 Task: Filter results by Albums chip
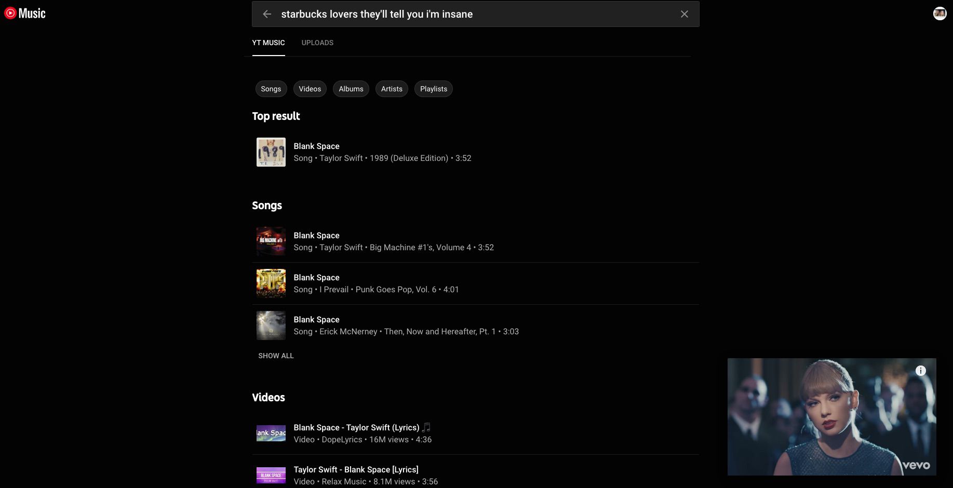click(351, 89)
